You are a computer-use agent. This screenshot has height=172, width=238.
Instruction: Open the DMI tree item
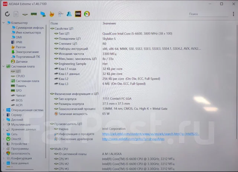17,37
